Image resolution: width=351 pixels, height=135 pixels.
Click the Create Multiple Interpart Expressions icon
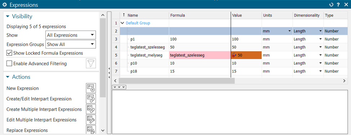click(91, 109)
